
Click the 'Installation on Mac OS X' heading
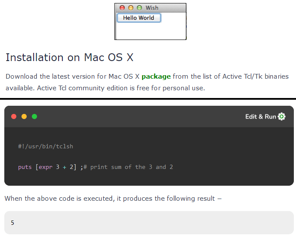[x=70, y=58]
